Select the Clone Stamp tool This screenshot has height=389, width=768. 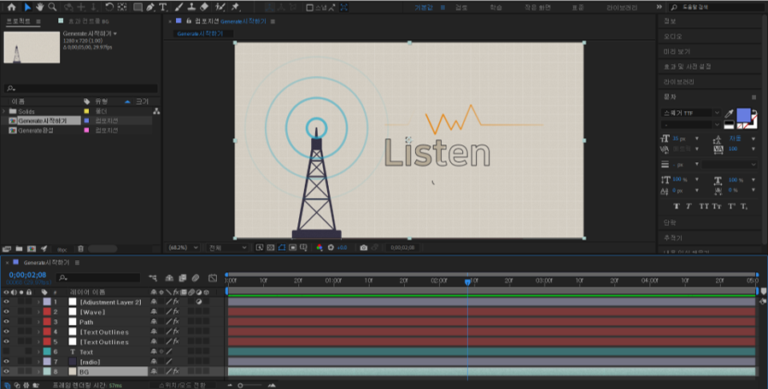point(191,7)
